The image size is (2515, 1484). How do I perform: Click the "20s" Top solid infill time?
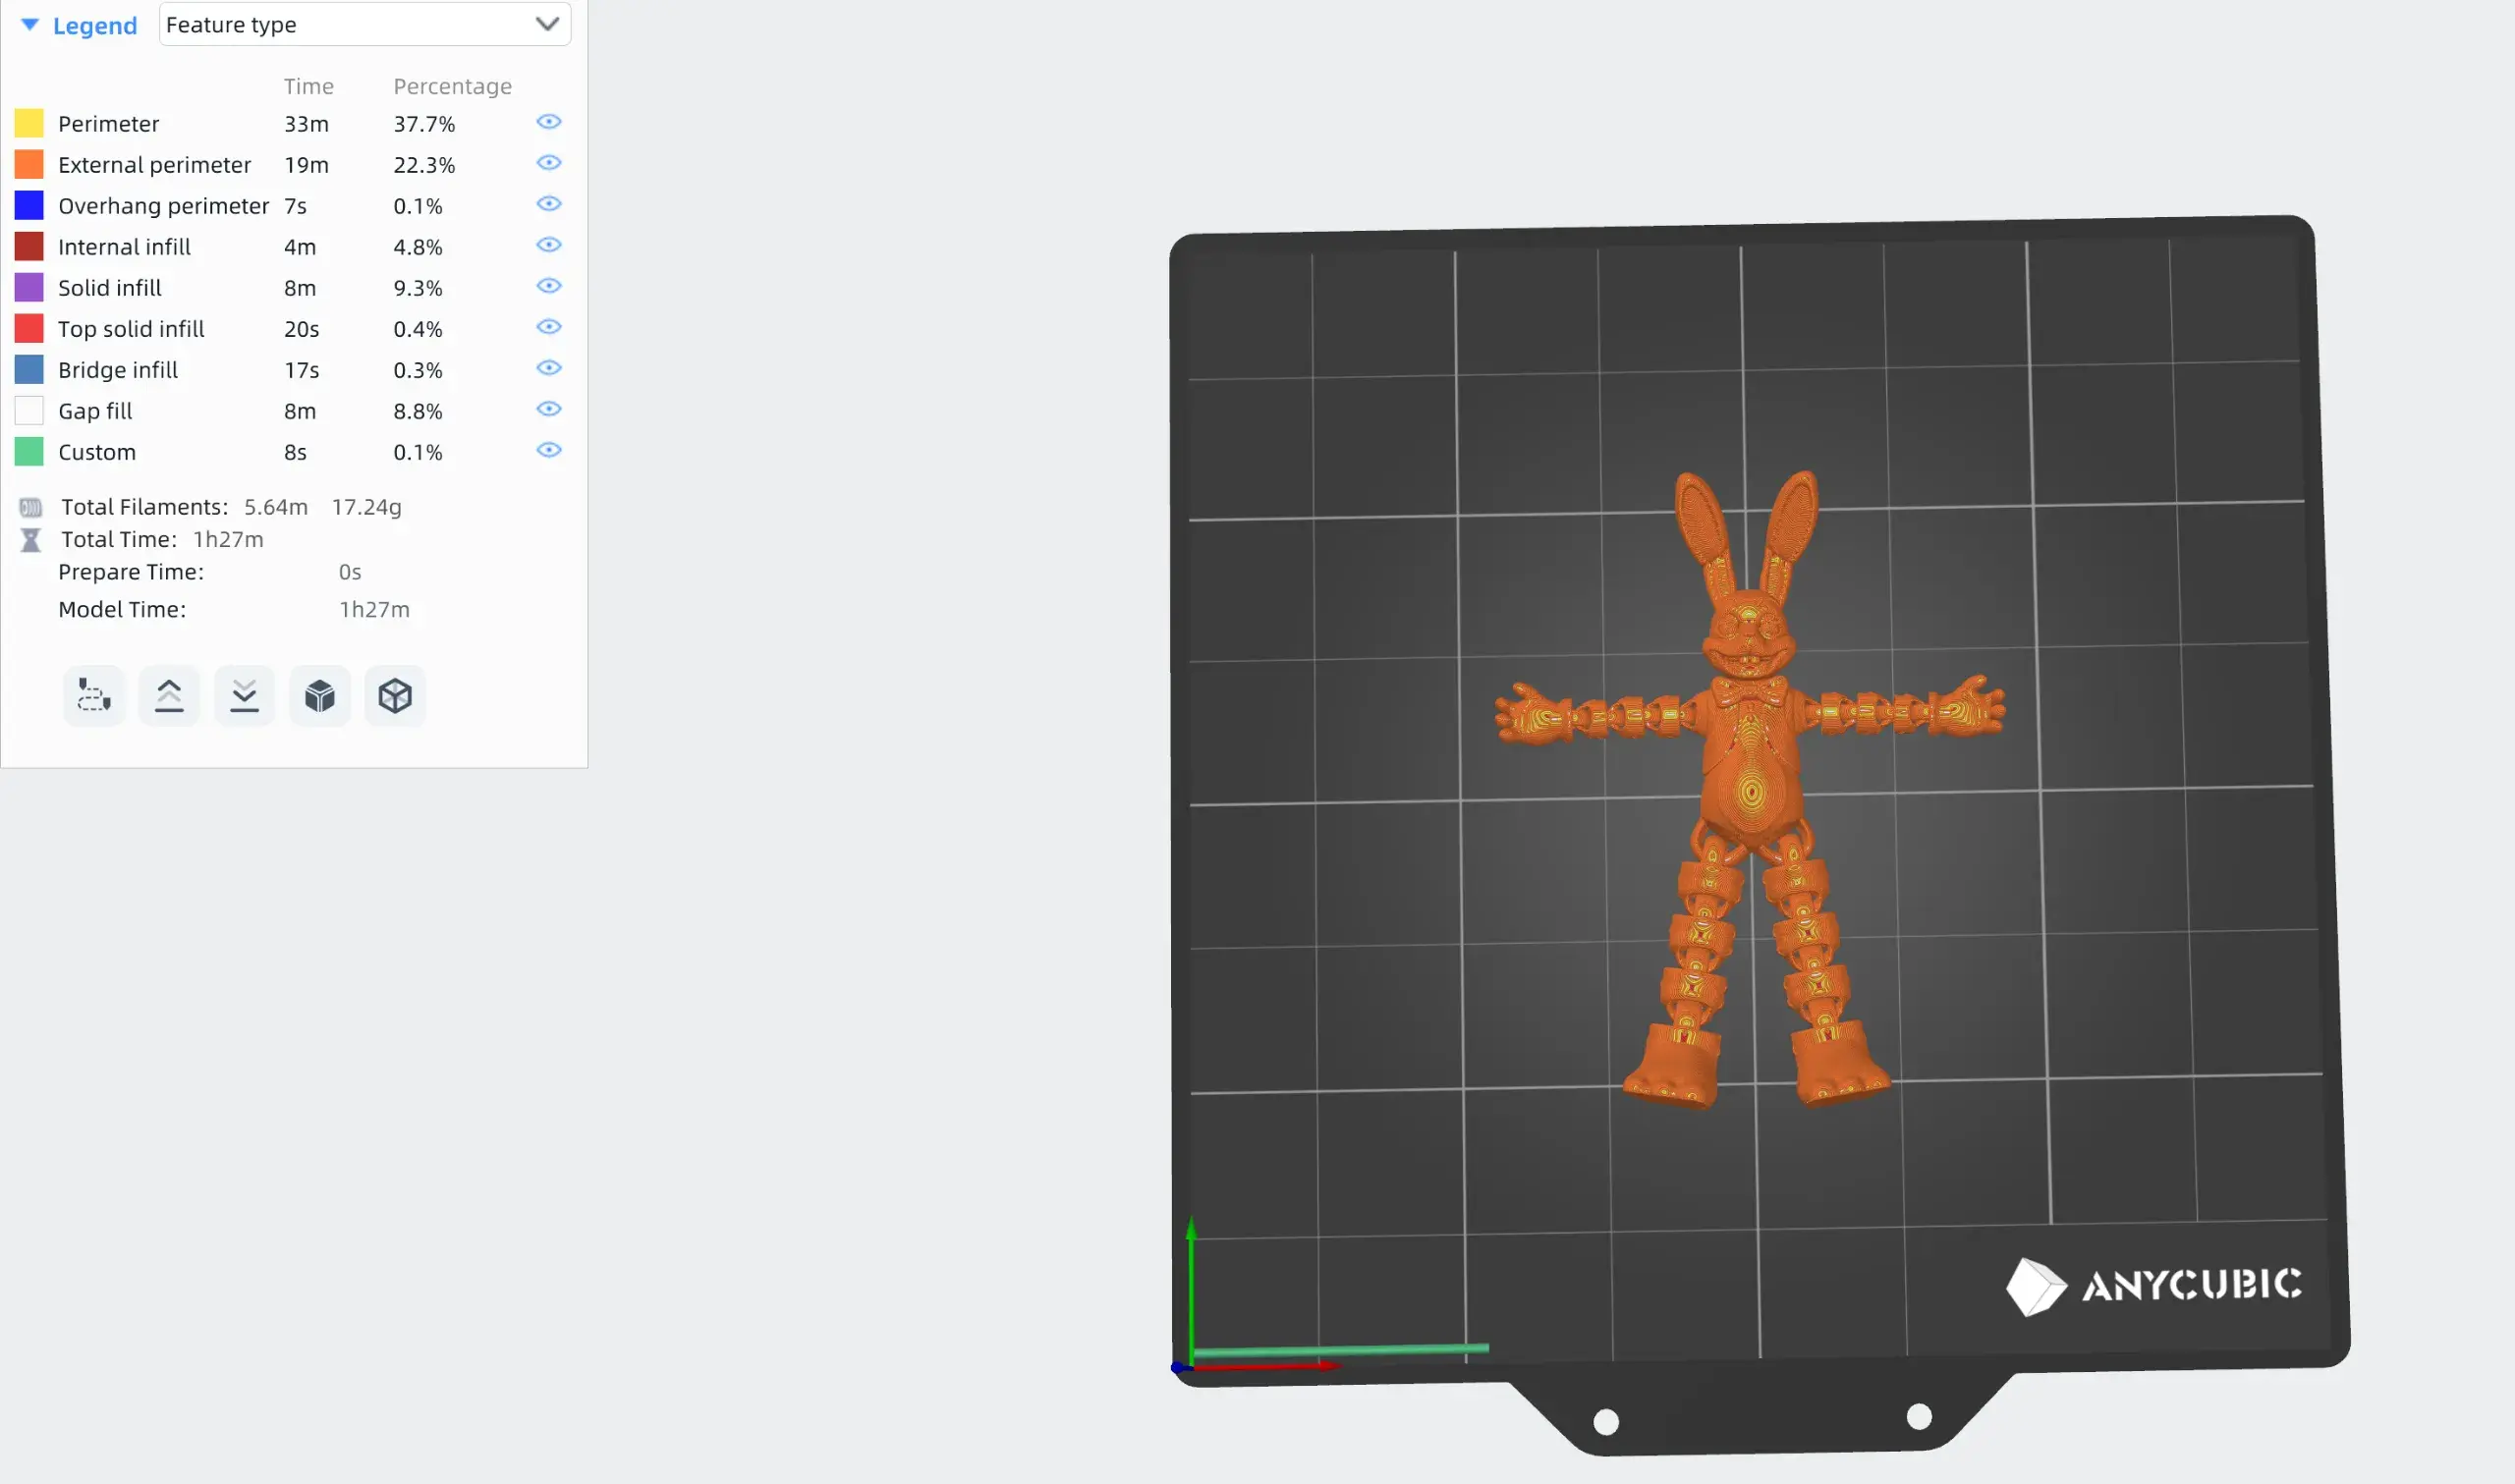(302, 328)
